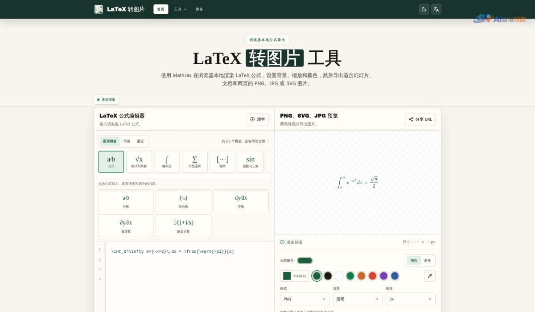Viewport: 535px width, 312px height.
Task: Insert the 嵌套分数 nested fraction template
Action: 183,226
